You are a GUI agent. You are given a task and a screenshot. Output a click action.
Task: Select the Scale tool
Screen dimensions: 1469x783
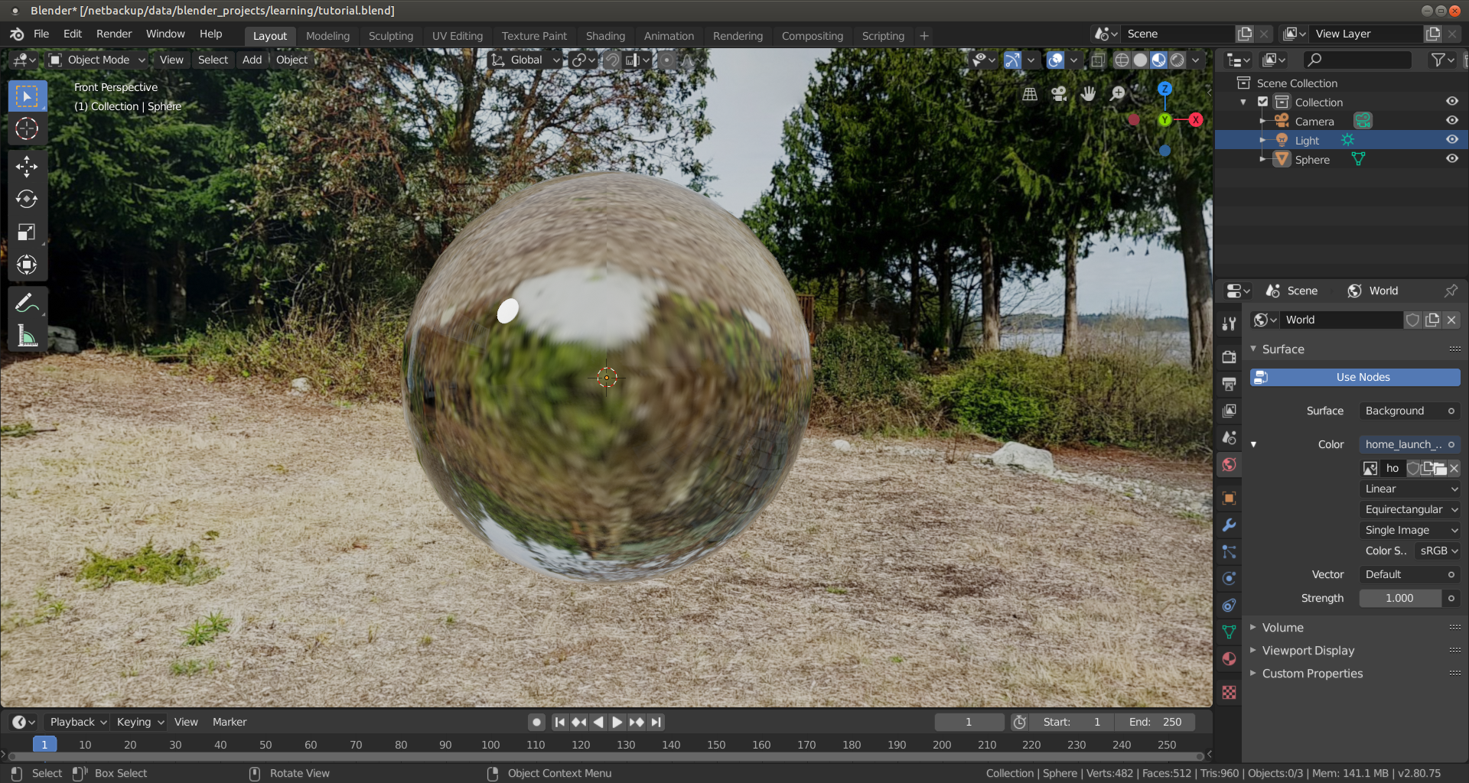[x=27, y=232]
